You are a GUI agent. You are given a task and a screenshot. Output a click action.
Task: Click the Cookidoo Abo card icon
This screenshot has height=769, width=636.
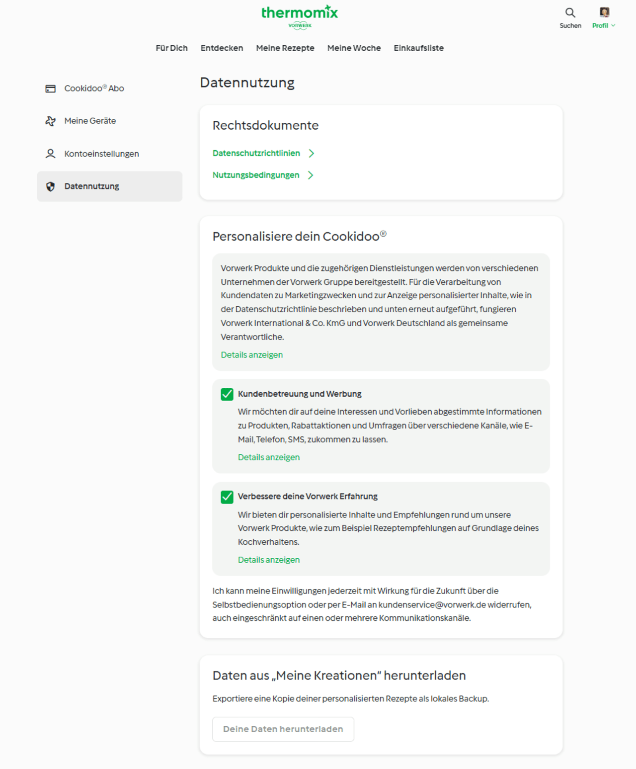tap(51, 88)
